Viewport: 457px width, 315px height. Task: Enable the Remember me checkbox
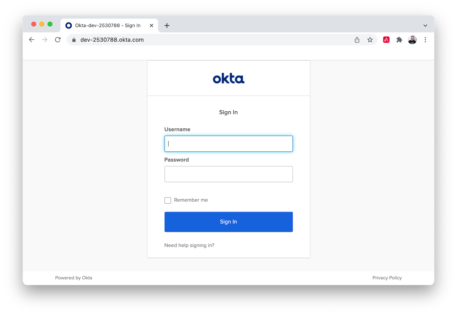168,200
